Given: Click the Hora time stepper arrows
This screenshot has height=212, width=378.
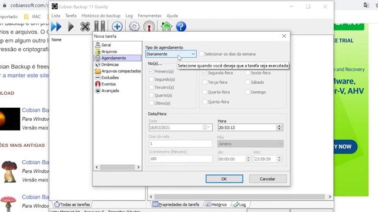Looking at the screenshot, I should pyautogui.click(x=279, y=127).
